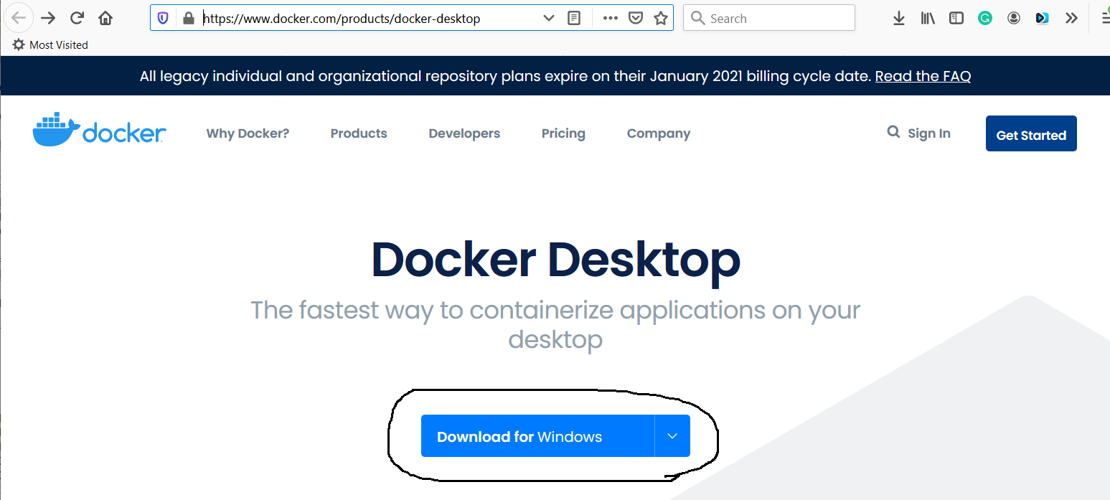Open the Developers menu
Viewport: 1110px width, 500px height.
coord(464,133)
